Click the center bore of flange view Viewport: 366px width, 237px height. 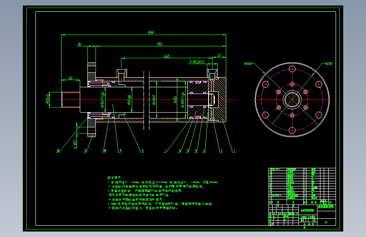point(292,100)
